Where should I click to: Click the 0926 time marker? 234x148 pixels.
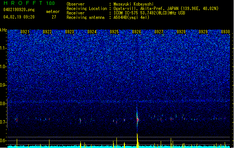137,32
